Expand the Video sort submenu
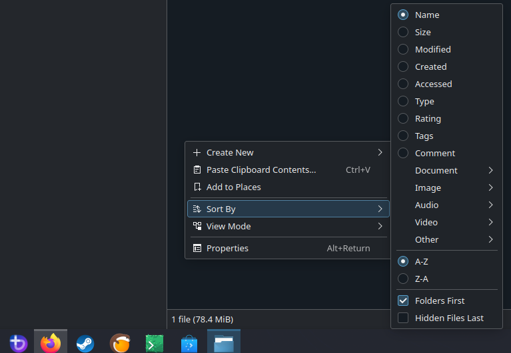This screenshot has height=353, width=511. pyautogui.click(x=446, y=222)
